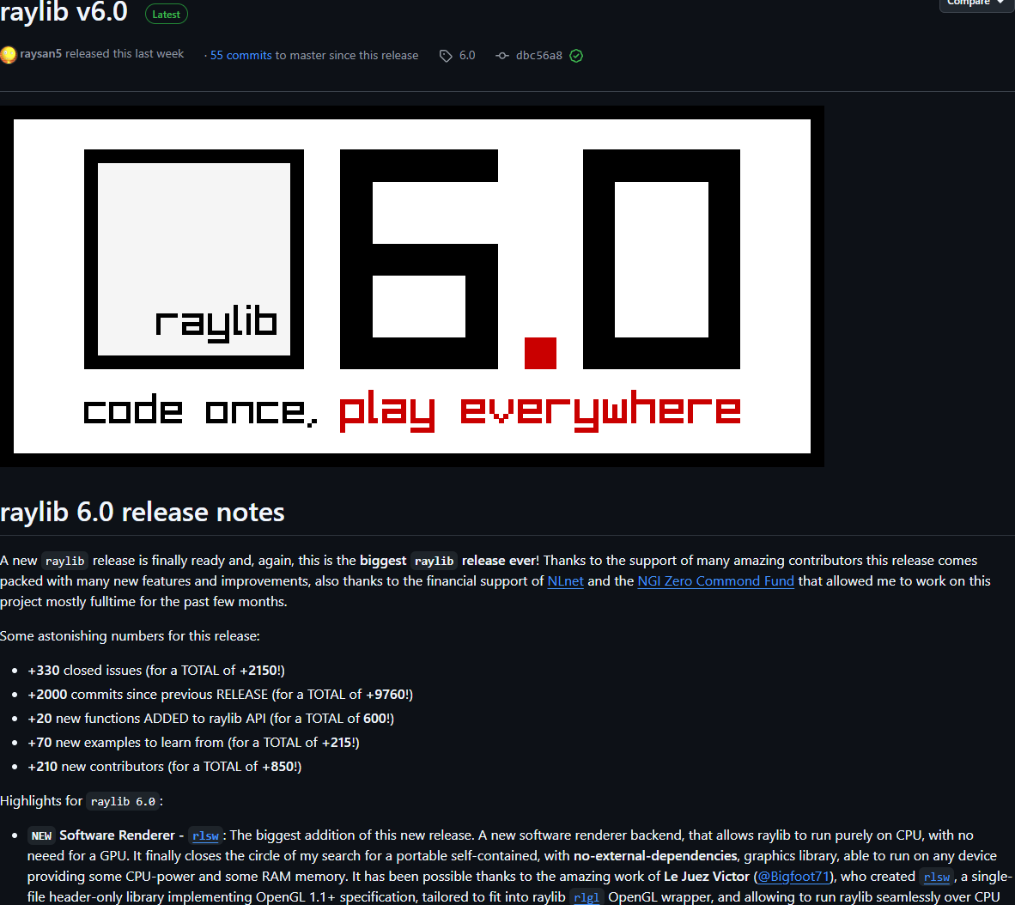This screenshot has width=1015, height=905.
Task: Open the @Bigfoot71 user mention link
Action: pos(793,877)
